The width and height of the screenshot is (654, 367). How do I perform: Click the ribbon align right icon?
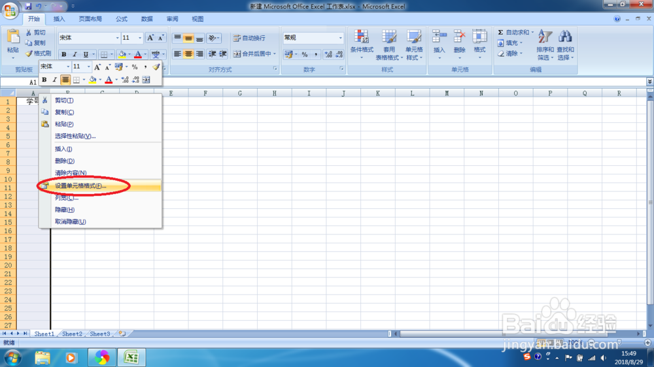click(x=199, y=54)
